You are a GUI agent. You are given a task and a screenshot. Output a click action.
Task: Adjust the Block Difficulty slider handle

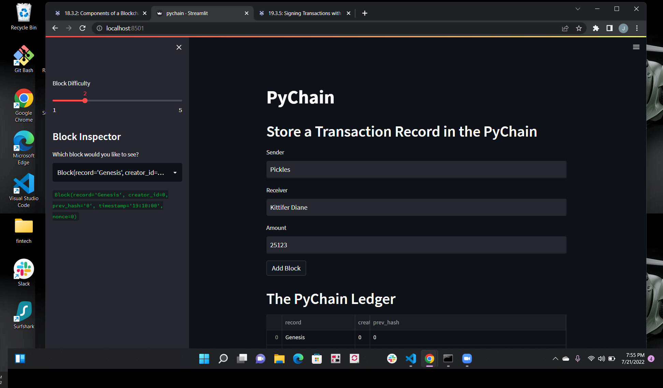[x=85, y=100]
